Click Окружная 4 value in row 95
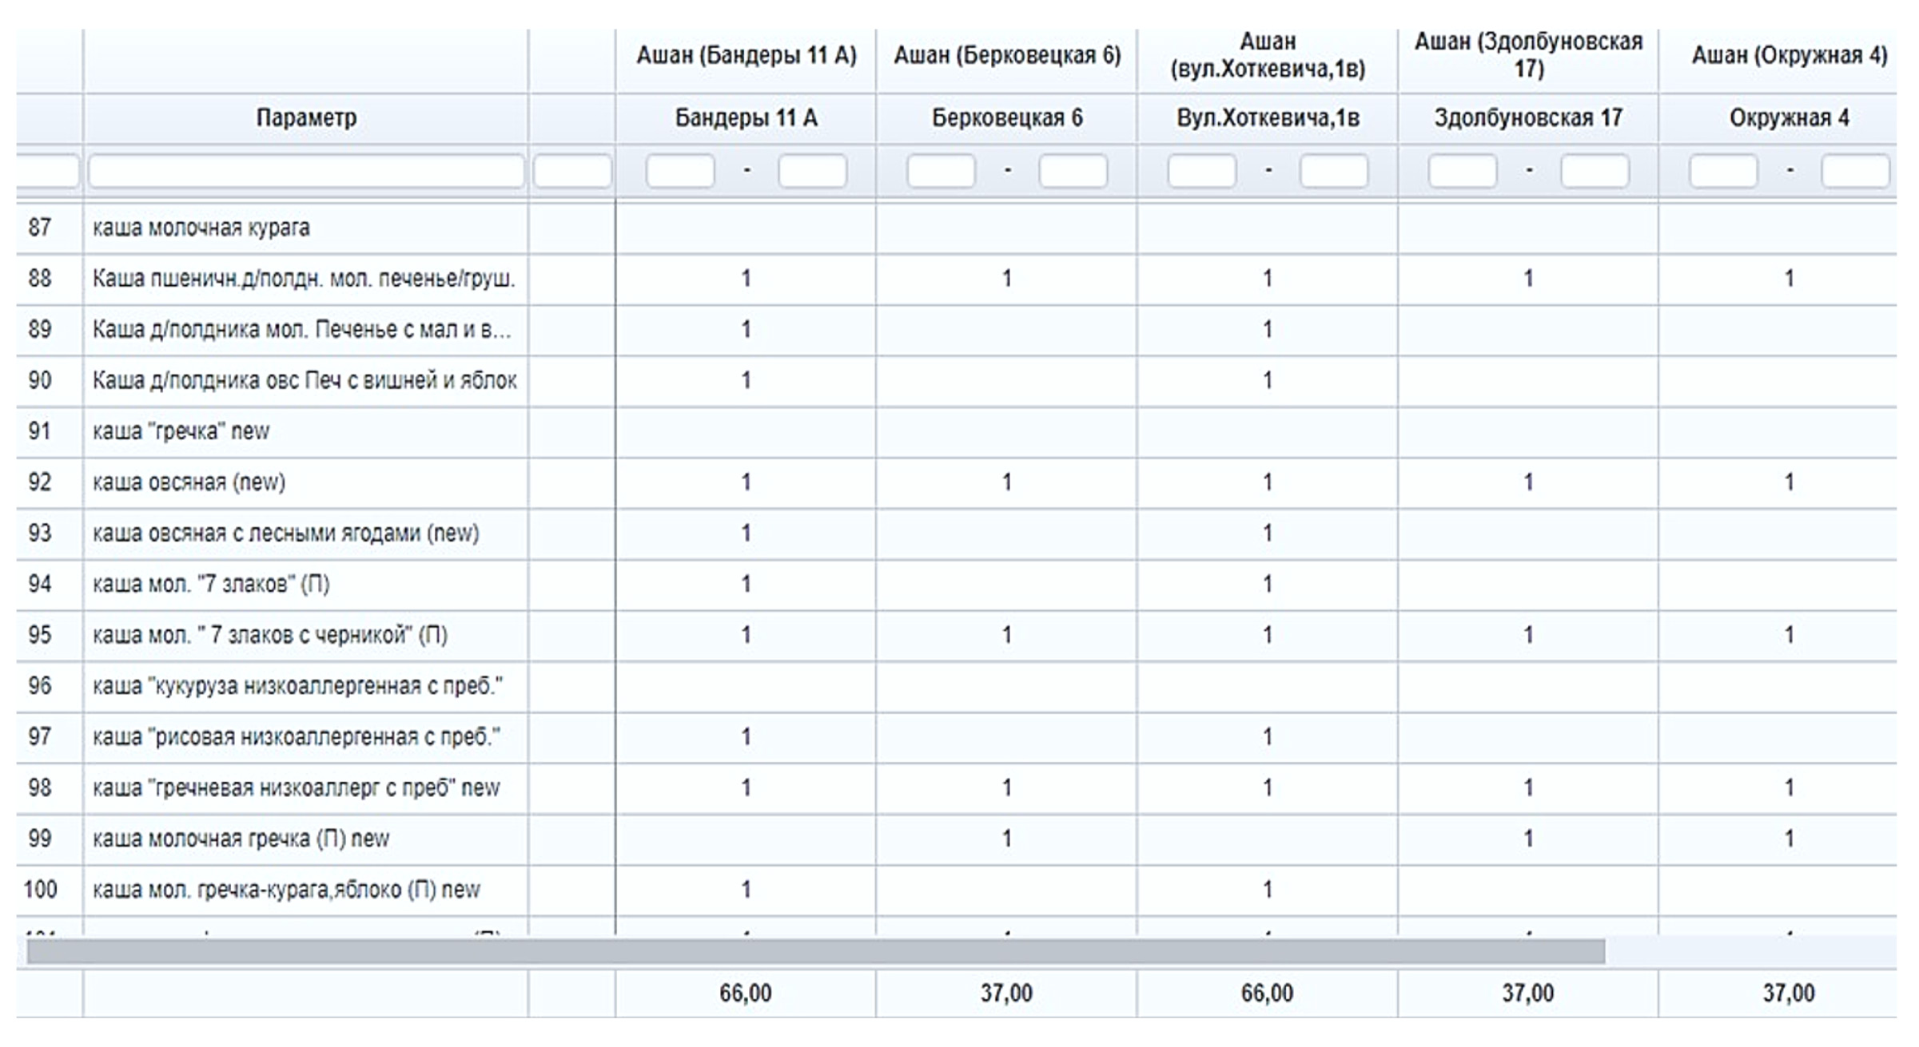 pyautogui.click(x=1789, y=636)
